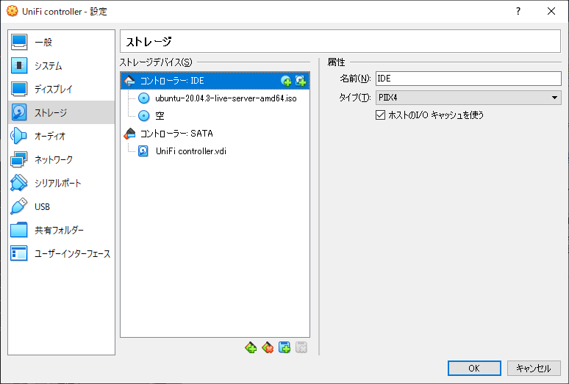
Task: Click the add optical drive icon on IDE controller
Action: pyautogui.click(x=286, y=81)
